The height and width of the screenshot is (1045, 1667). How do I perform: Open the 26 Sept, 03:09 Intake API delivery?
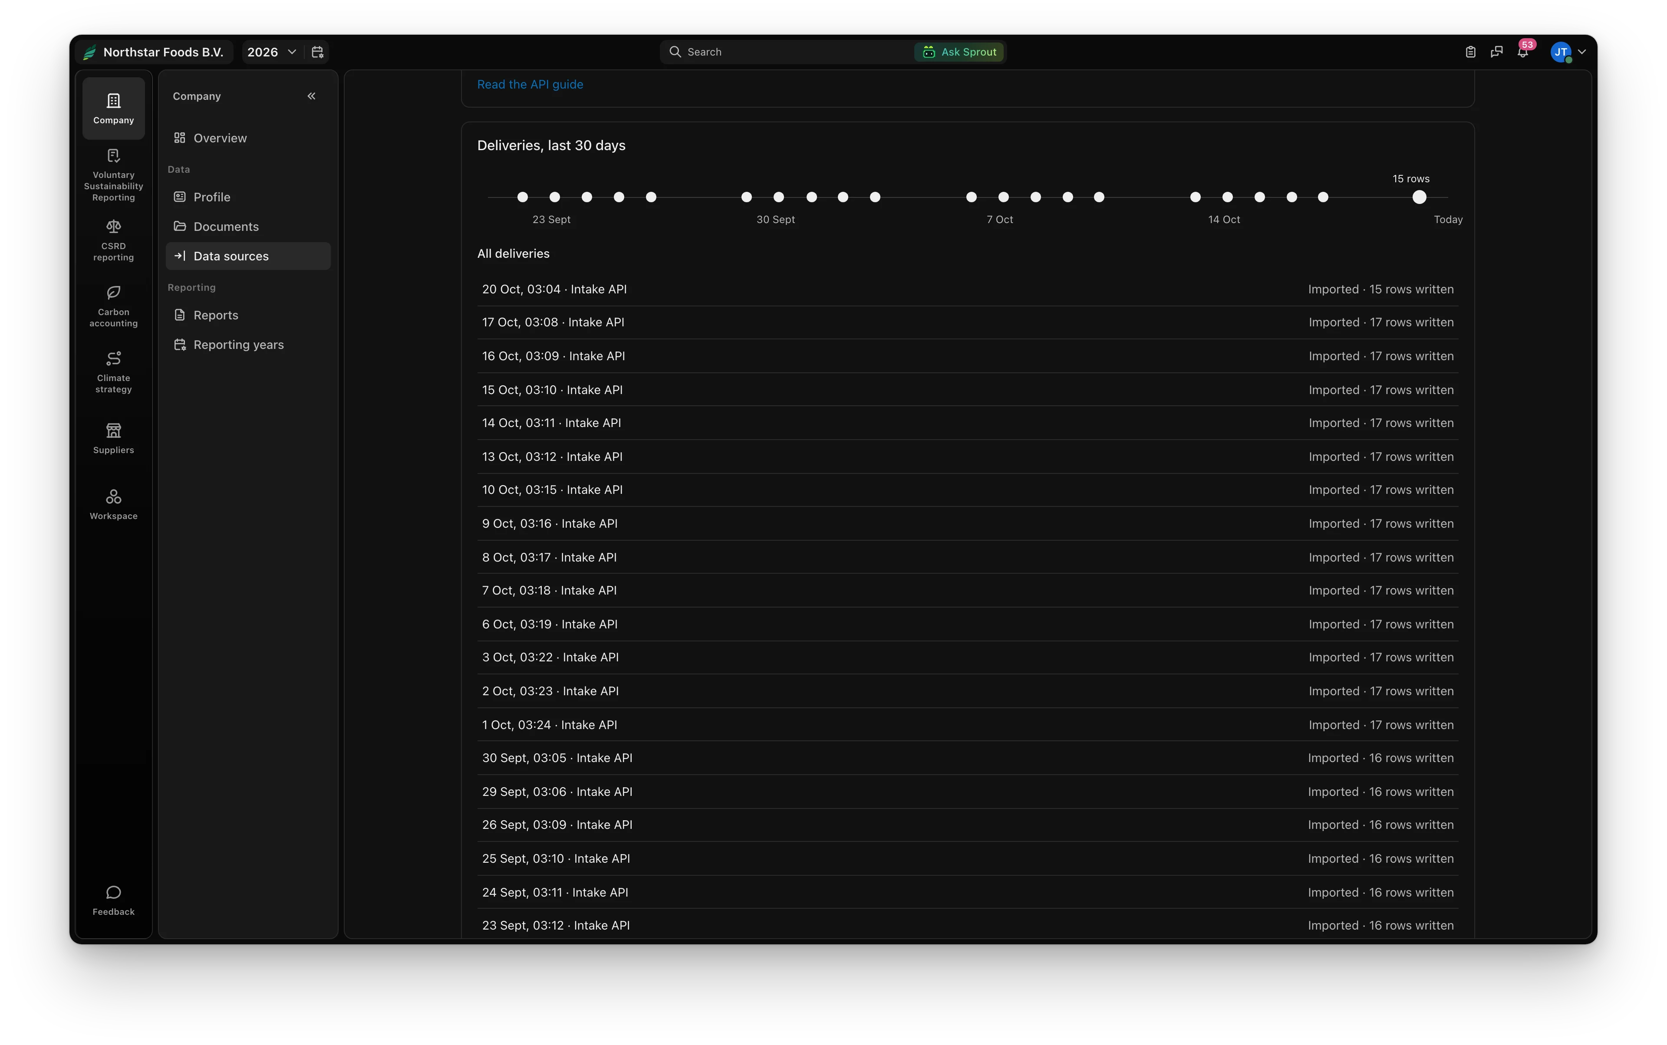pyautogui.click(x=968, y=825)
